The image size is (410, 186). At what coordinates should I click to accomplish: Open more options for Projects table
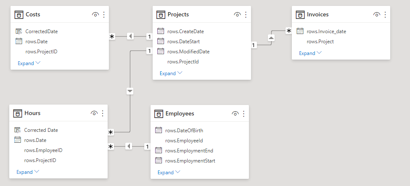[x=246, y=15]
